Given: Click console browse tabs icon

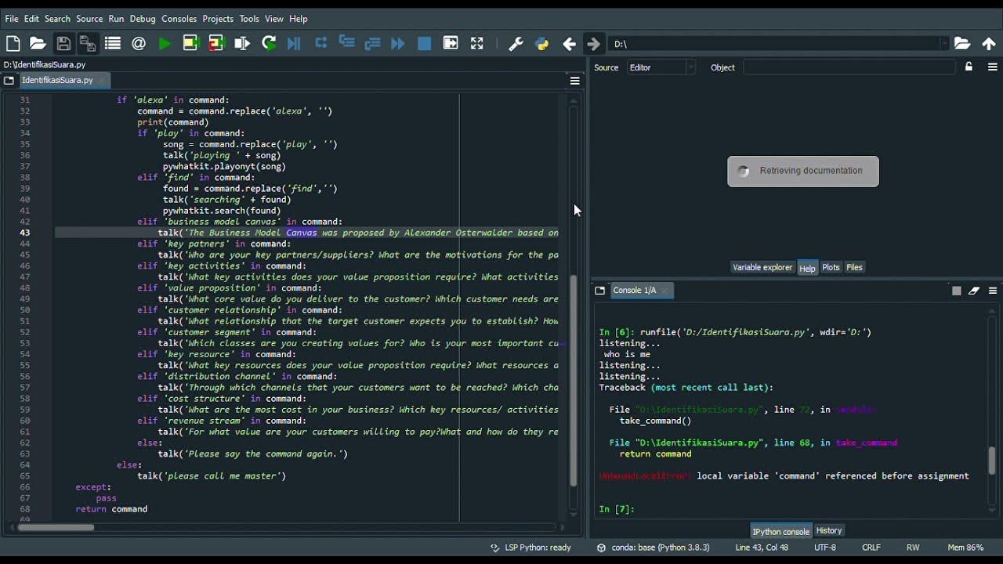Looking at the screenshot, I should point(599,291).
